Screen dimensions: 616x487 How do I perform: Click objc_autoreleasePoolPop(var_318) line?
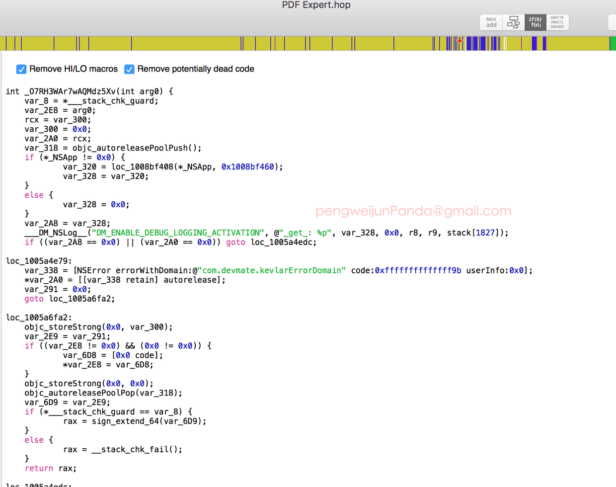pyautogui.click(x=104, y=393)
